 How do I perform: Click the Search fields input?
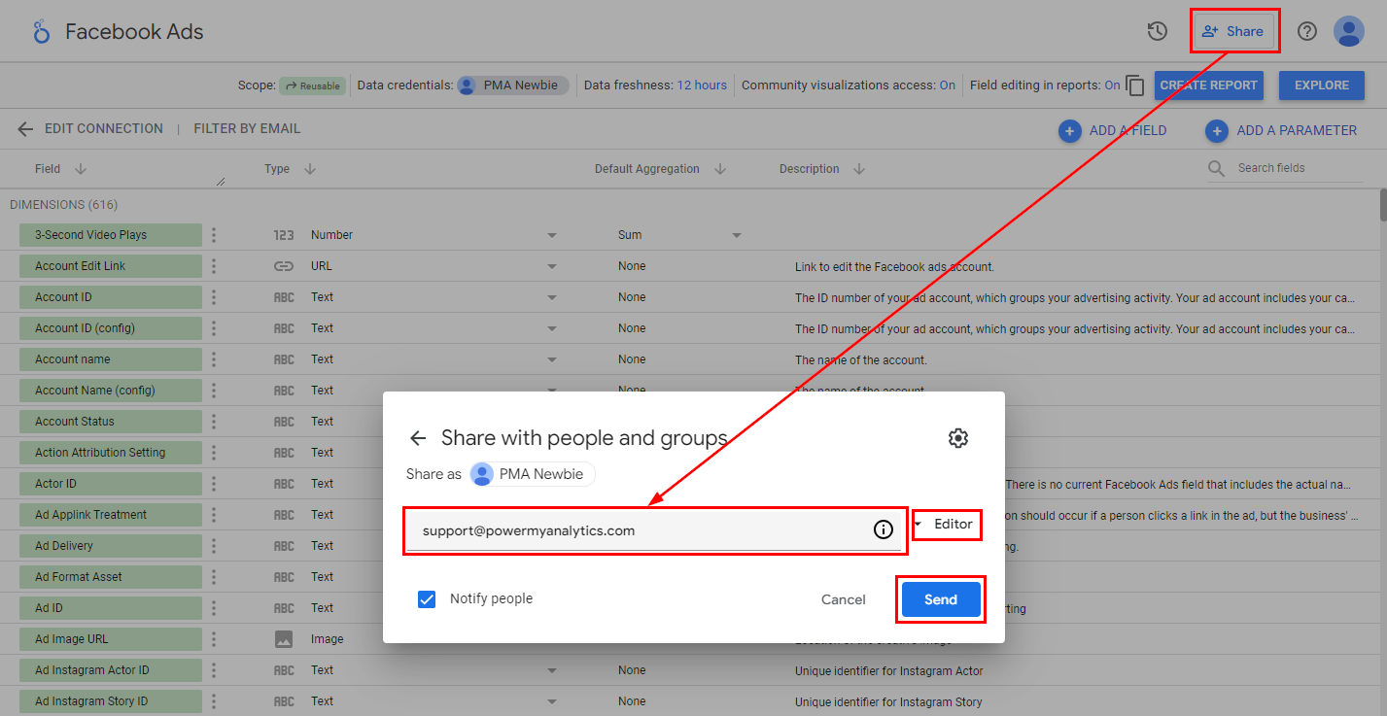[x=1298, y=168]
